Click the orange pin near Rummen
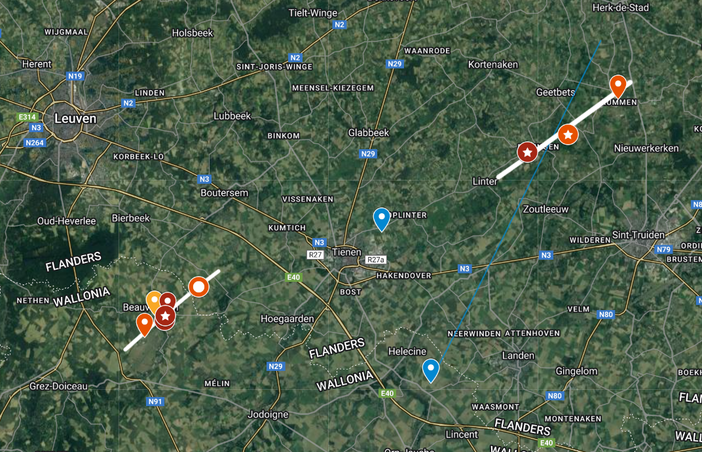The height and width of the screenshot is (452, 702). coord(618,86)
